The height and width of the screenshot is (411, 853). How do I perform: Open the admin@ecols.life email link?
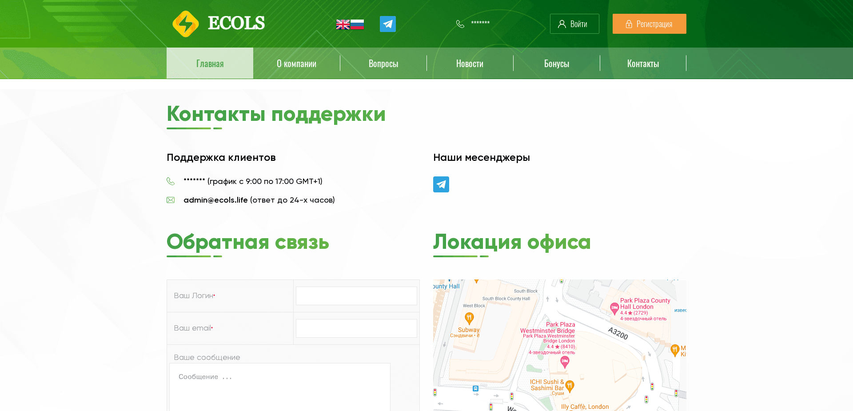[x=215, y=200]
